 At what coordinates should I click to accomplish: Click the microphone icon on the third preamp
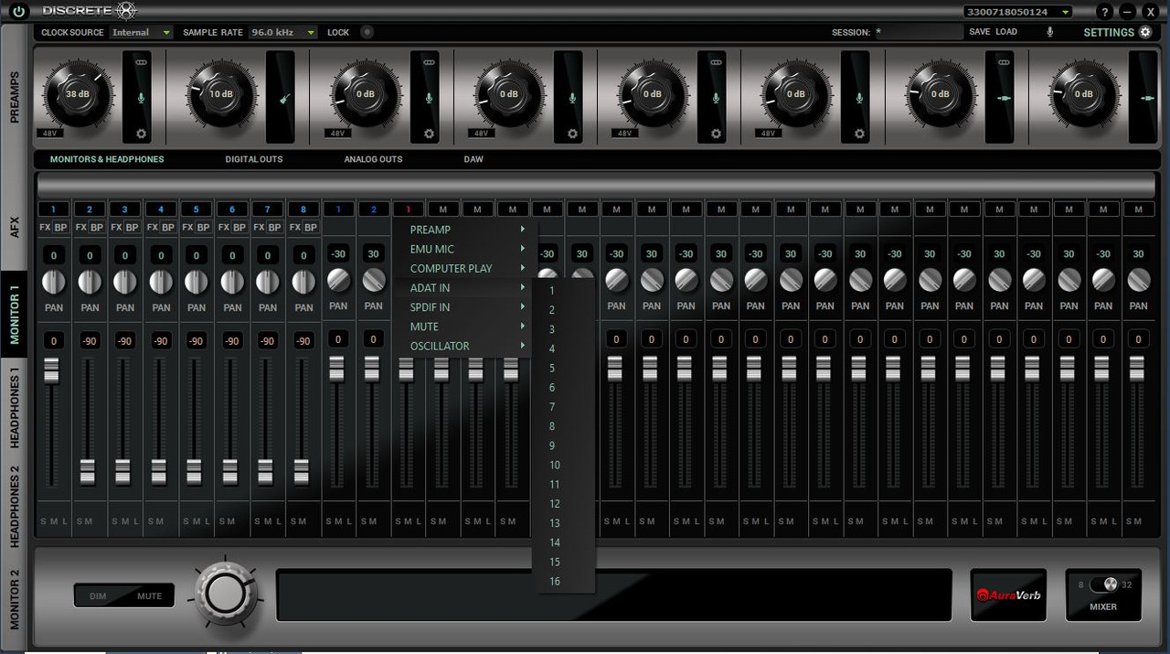(429, 98)
